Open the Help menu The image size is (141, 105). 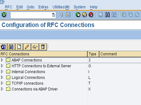pos(94,7)
